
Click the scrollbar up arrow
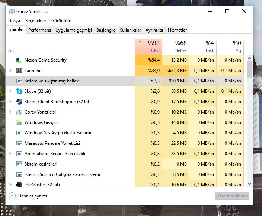[249, 58]
